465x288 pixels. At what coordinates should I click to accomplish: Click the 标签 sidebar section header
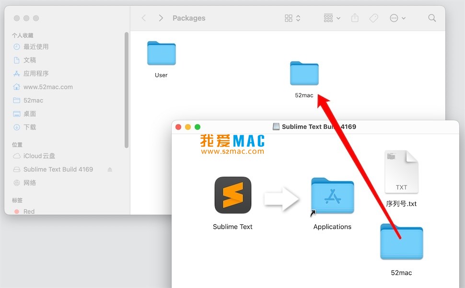coord(17,200)
